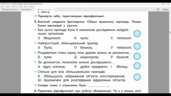Screen dimensions: 171x96
Task: Click the green letter О before бінокль
Action: [75, 47]
